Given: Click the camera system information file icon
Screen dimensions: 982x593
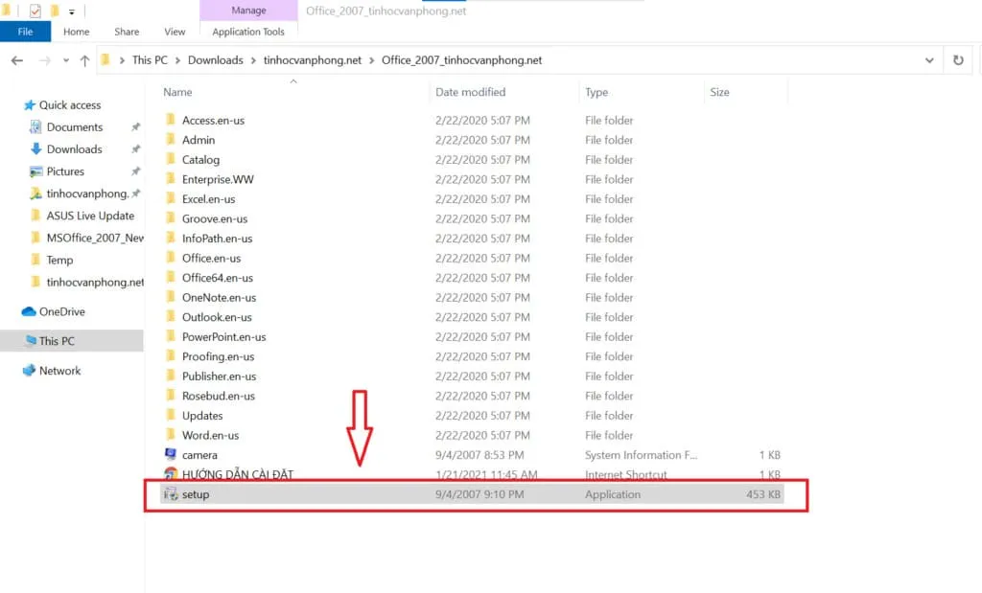Looking at the screenshot, I should click(x=171, y=454).
